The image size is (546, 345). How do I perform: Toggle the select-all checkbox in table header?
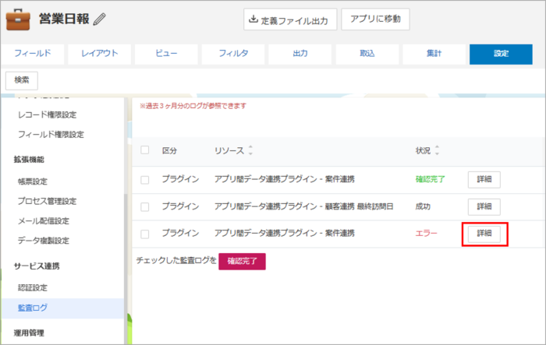(144, 150)
